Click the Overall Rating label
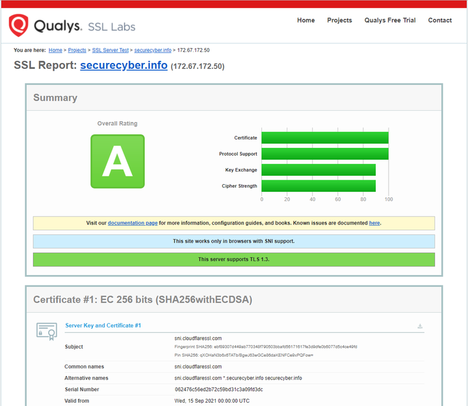The image size is (468, 406). tap(117, 123)
